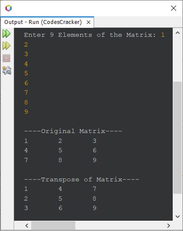Click the vertical scrollbar down arrow
This screenshot has width=183, height=231.
click(177, 216)
